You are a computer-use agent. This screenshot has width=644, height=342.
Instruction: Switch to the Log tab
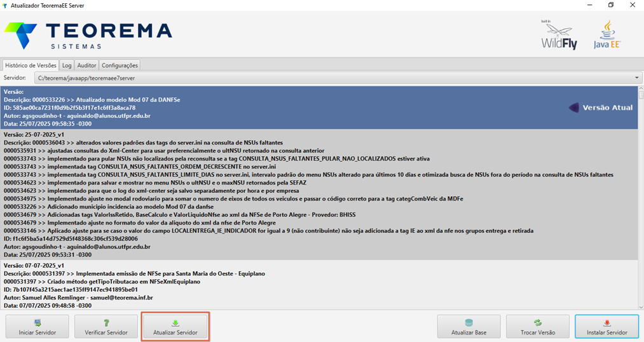[67, 65]
